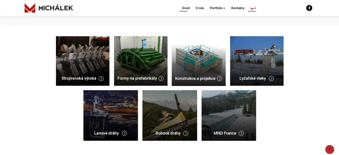This screenshot has width=339, height=155.
Task: Click arrow icon next to Bobové dráhy
Action: tap(186, 133)
